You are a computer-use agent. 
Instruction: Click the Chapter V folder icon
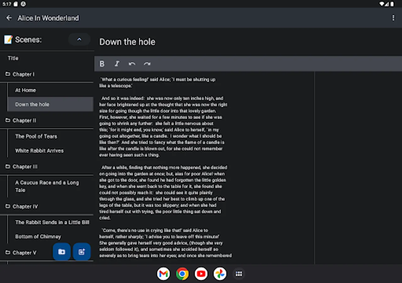[x=8, y=253]
